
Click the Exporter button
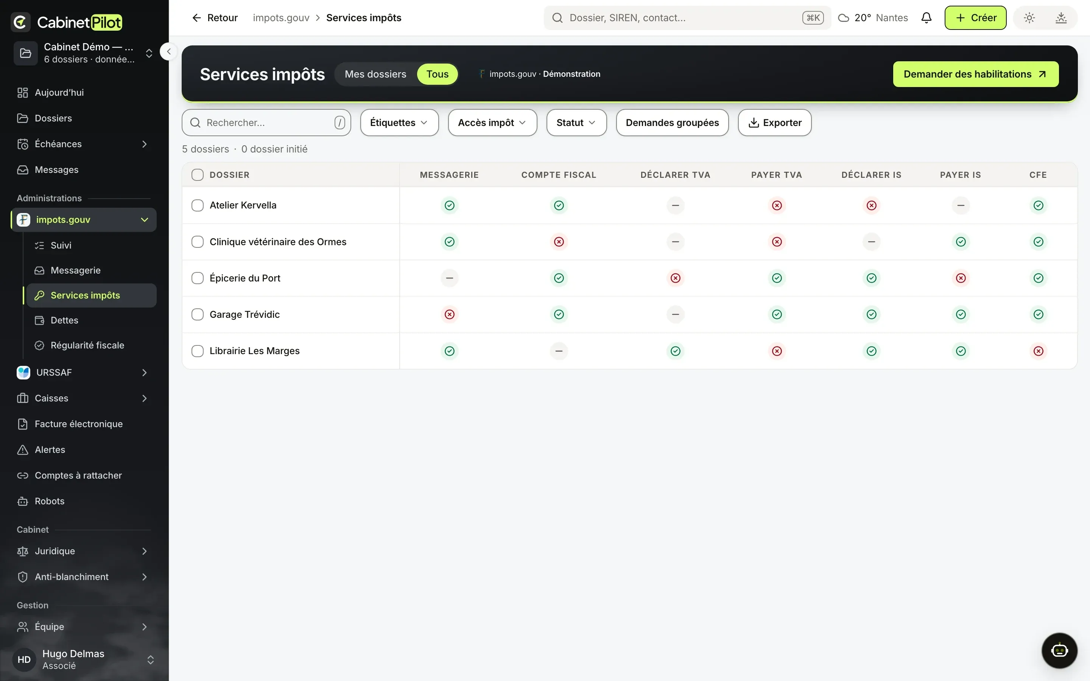775,123
